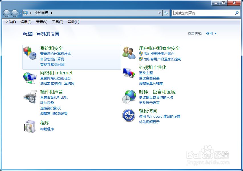The height and width of the screenshot is (171, 243).
Task: Click the refresh button beside address bar
Action: (x=166, y=13)
